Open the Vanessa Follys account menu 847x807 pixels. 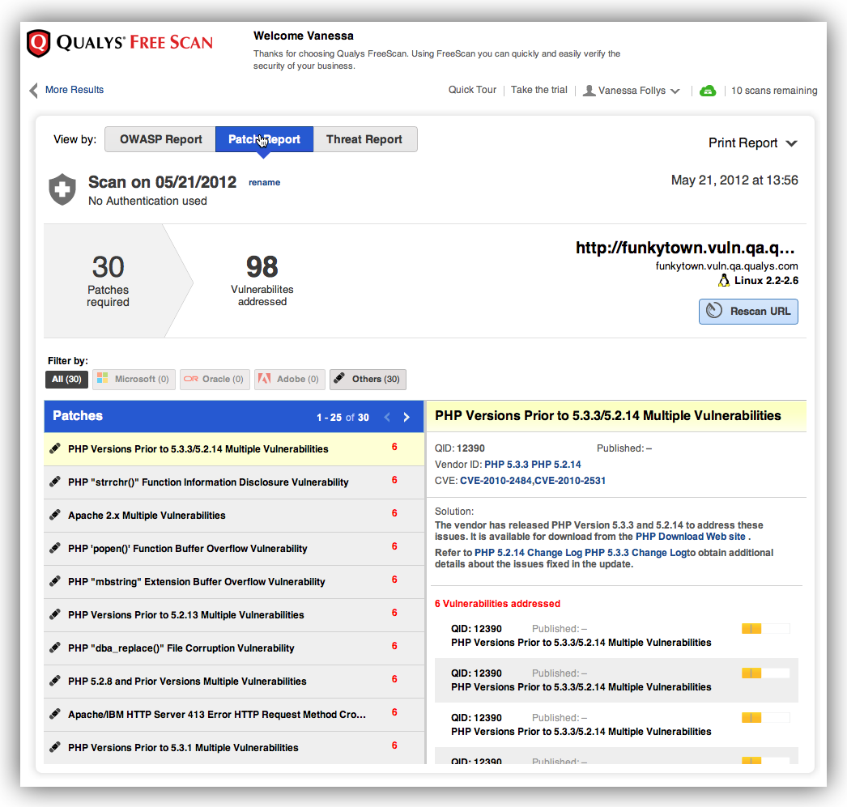coord(632,91)
